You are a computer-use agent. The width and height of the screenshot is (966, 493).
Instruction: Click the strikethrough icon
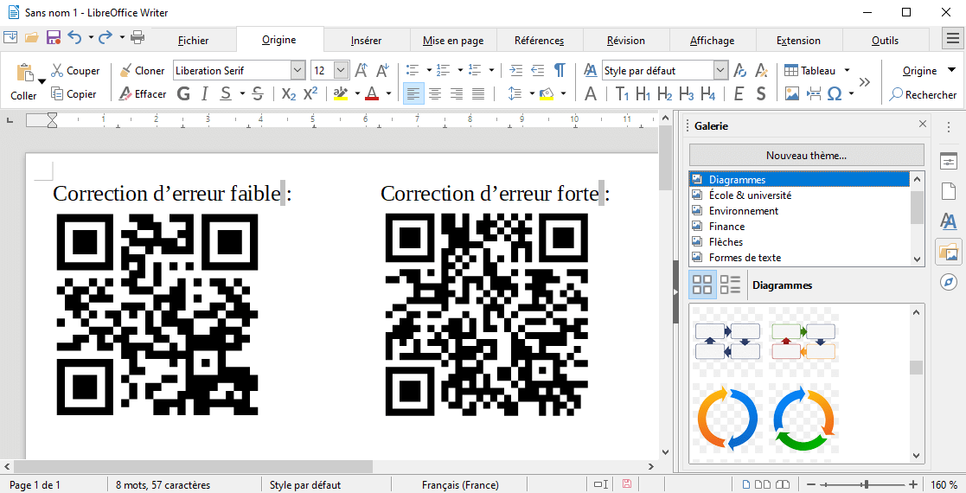click(x=258, y=93)
